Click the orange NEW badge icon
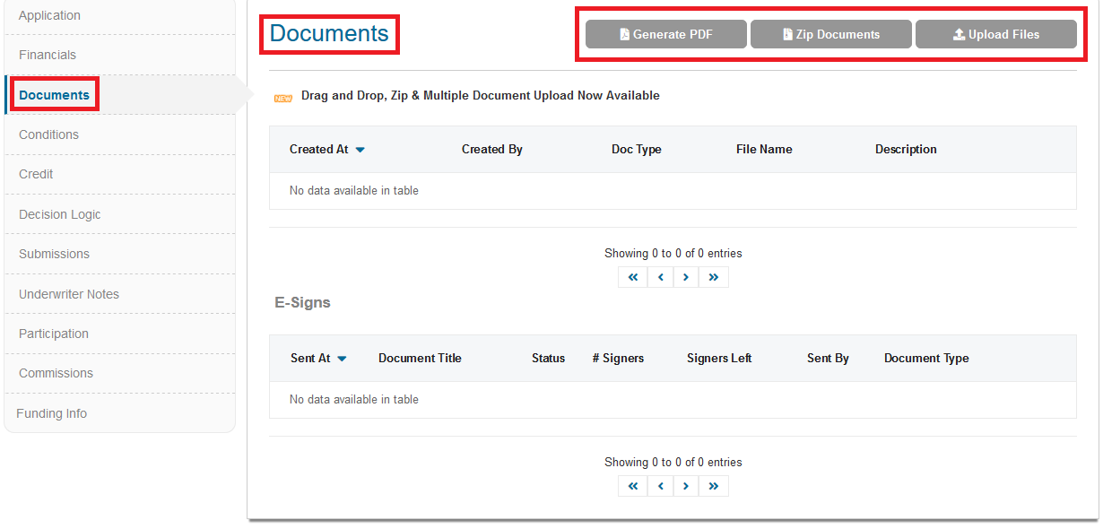1103x529 pixels. point(283,98)
